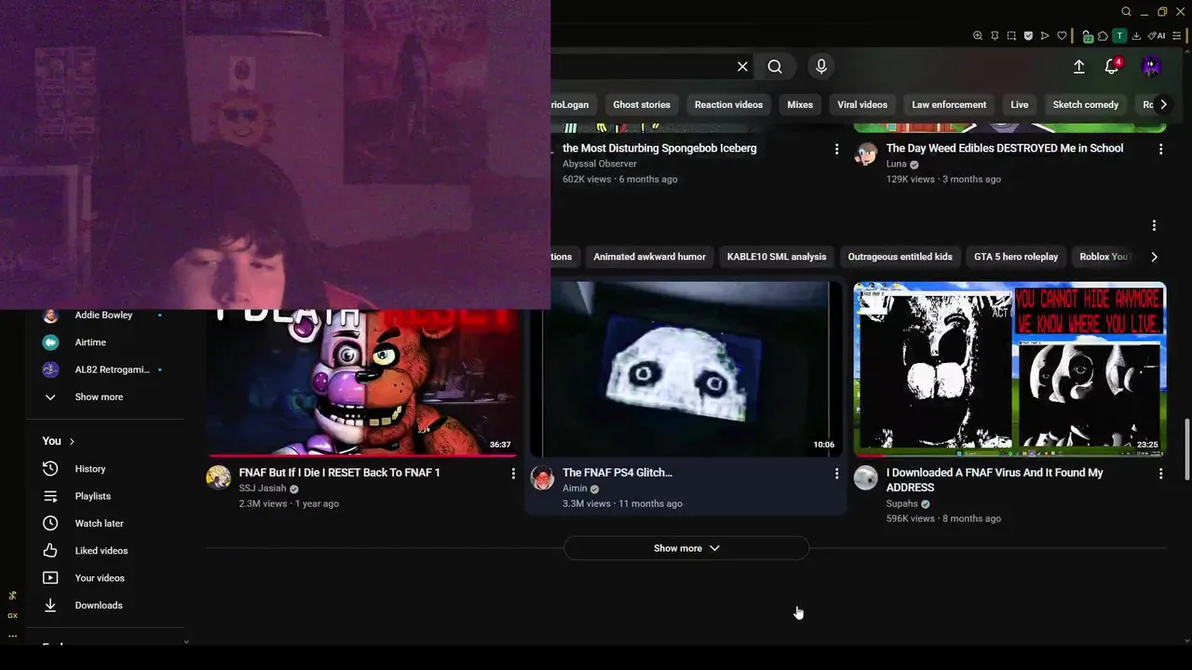This screenshot has width=1192, height=670.
Task: Open browser search in title bar
Action: click(1126, 11)
